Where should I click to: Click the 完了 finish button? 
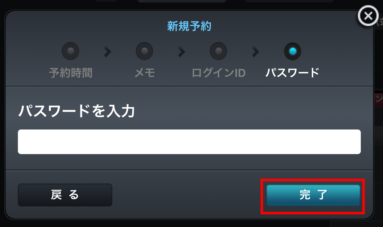(313, 195)
